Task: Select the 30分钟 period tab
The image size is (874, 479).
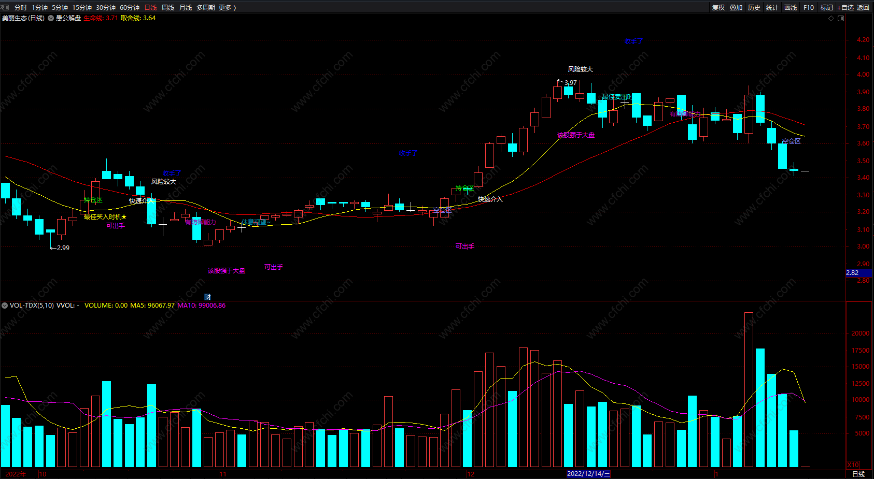Action: tap(106, 7)
